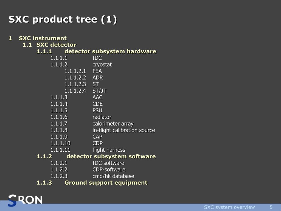281x211 pixels.
Task: Select the 'PSU' entry
Action: 97,110
